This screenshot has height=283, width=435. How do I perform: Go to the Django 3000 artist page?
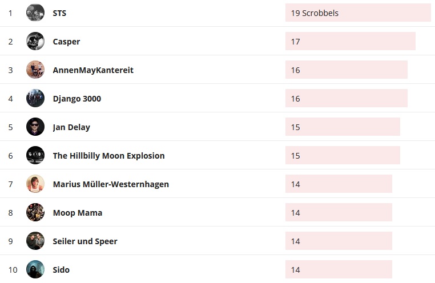tap(76, 99)
